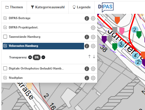Show info for Taxenstände Hamburg layer

(x=87, y=37)
